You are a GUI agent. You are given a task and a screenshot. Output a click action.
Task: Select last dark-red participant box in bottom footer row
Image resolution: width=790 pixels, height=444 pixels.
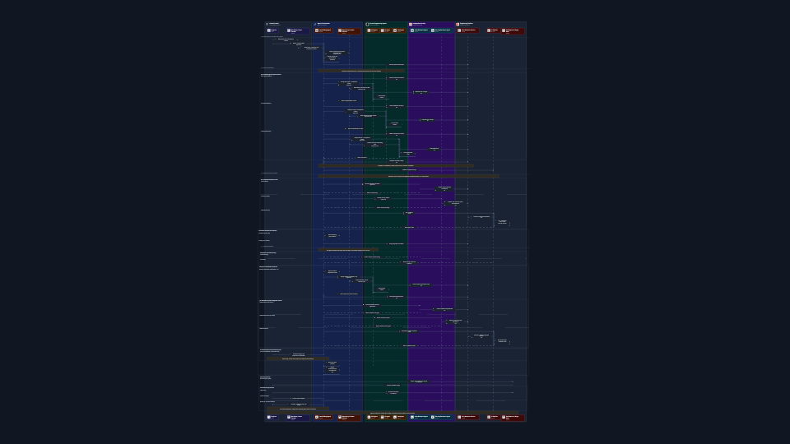point(513,418)
